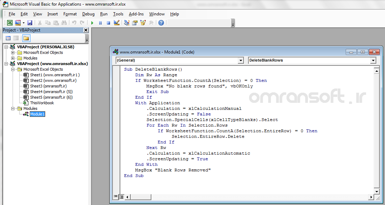
Task: Open the File menu
Action: (x=12, y=14)
